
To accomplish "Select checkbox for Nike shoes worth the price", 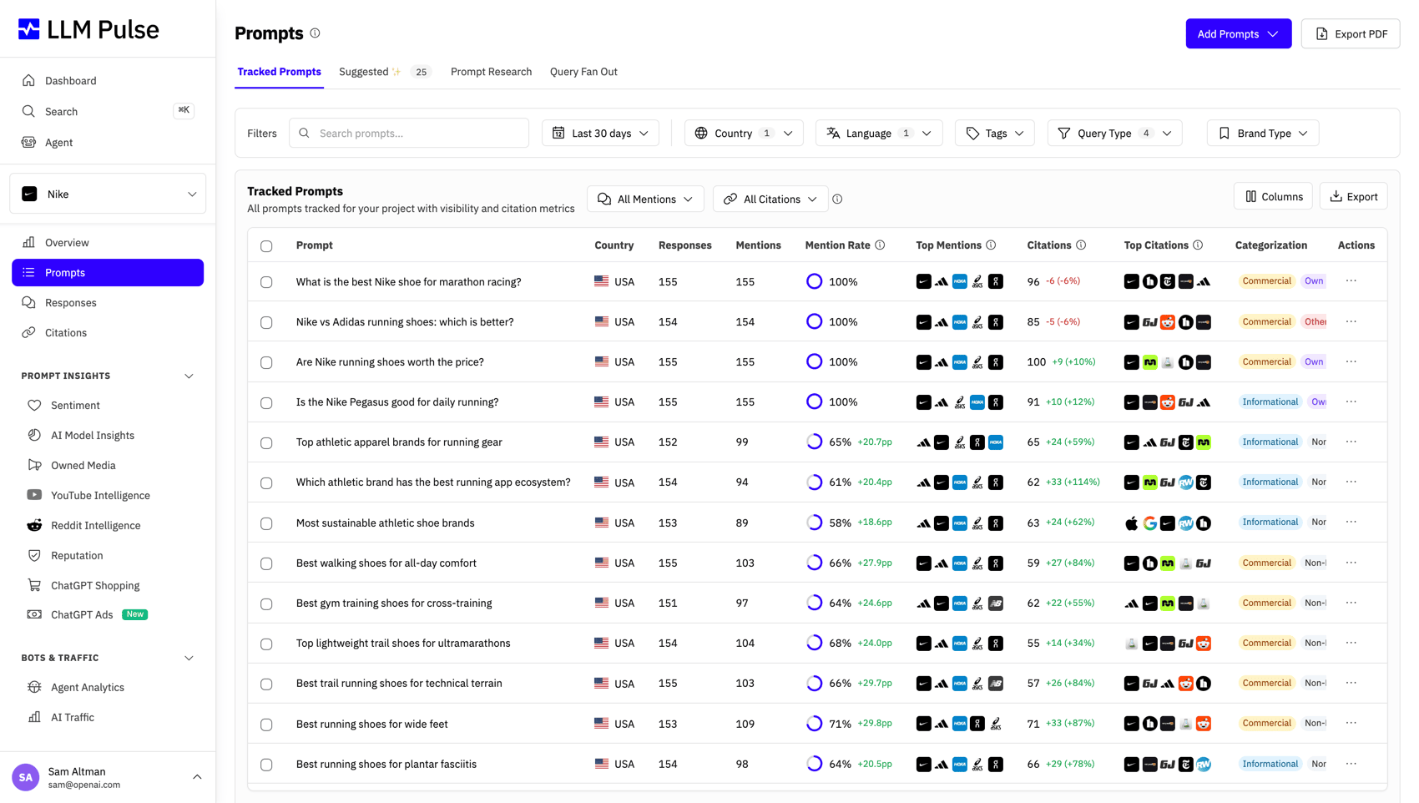I will [266, 362].
